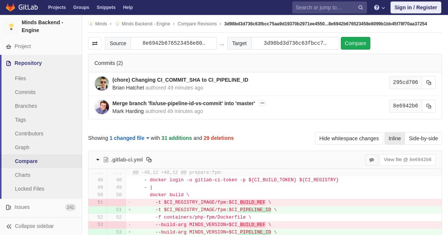Switch diff view to Inline
Viewport: 448px width, 235px height.
(395, 138)
